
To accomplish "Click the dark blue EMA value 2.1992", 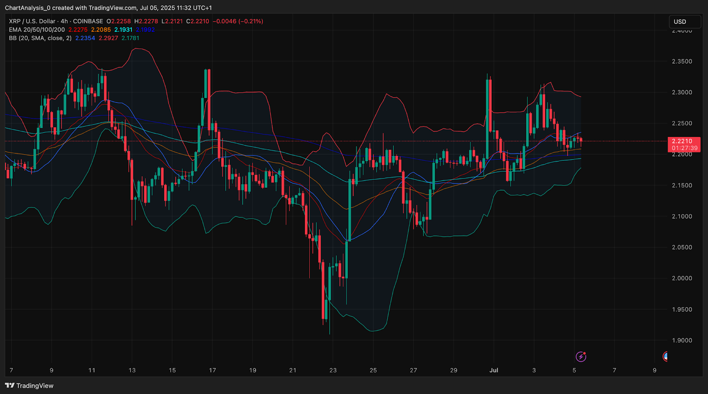I will click(145, 30).
